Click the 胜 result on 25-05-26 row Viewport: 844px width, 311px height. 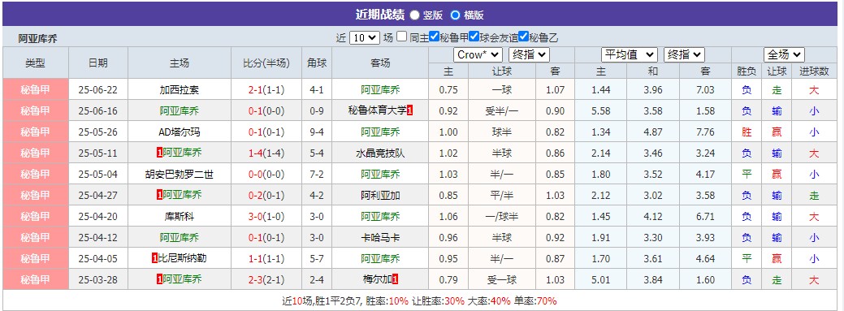tap(747, 132)
